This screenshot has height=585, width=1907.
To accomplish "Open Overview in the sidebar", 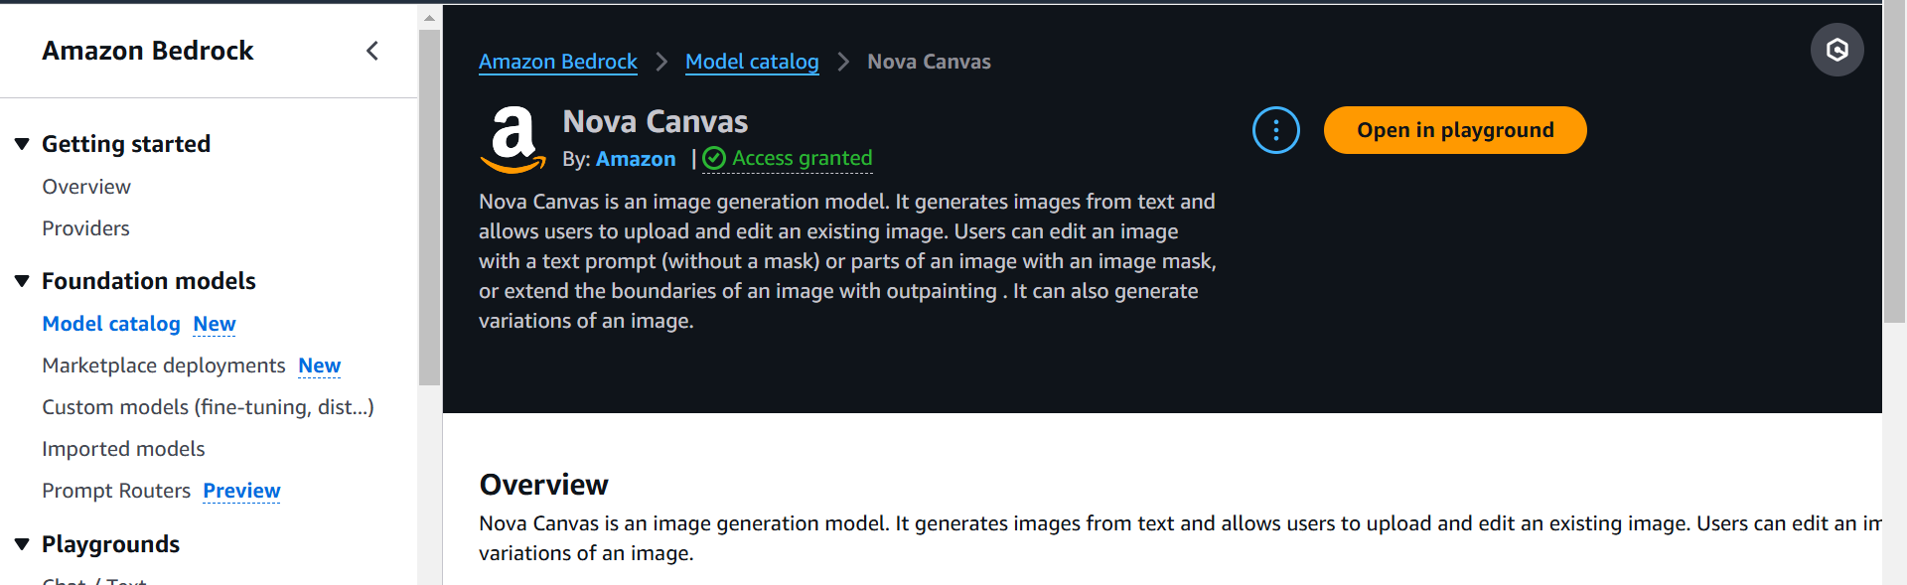I will [86, 187].
